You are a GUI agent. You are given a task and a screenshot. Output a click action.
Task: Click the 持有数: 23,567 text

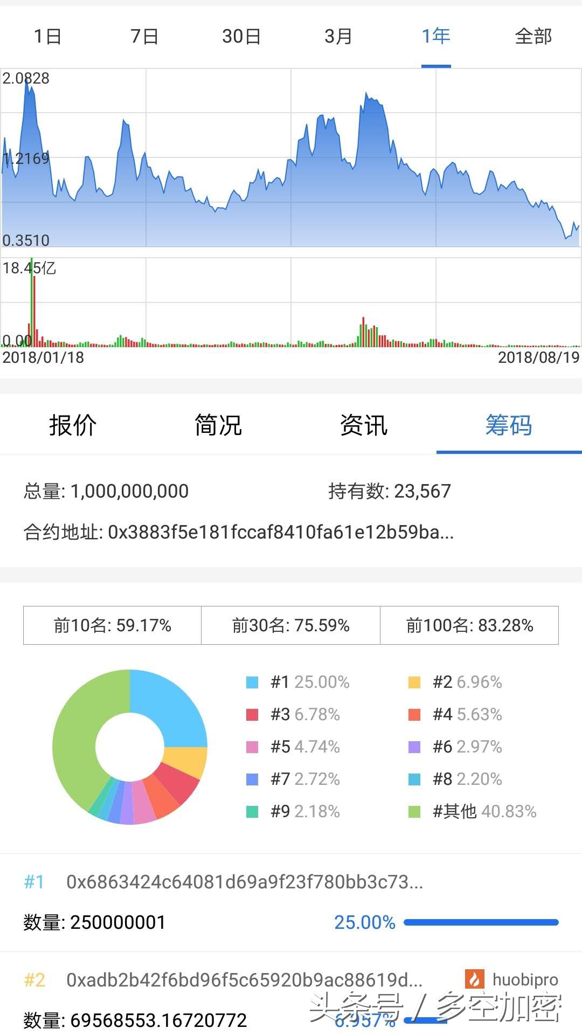pos(390,491)
